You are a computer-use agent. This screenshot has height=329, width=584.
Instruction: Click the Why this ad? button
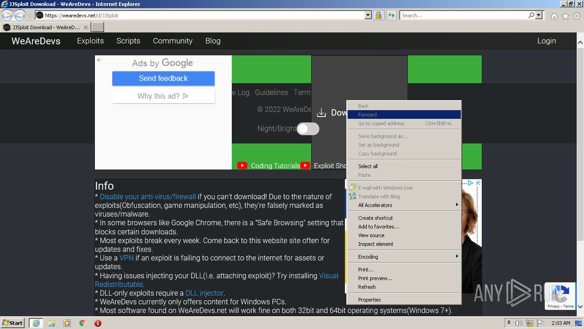[x=163, y=96]
